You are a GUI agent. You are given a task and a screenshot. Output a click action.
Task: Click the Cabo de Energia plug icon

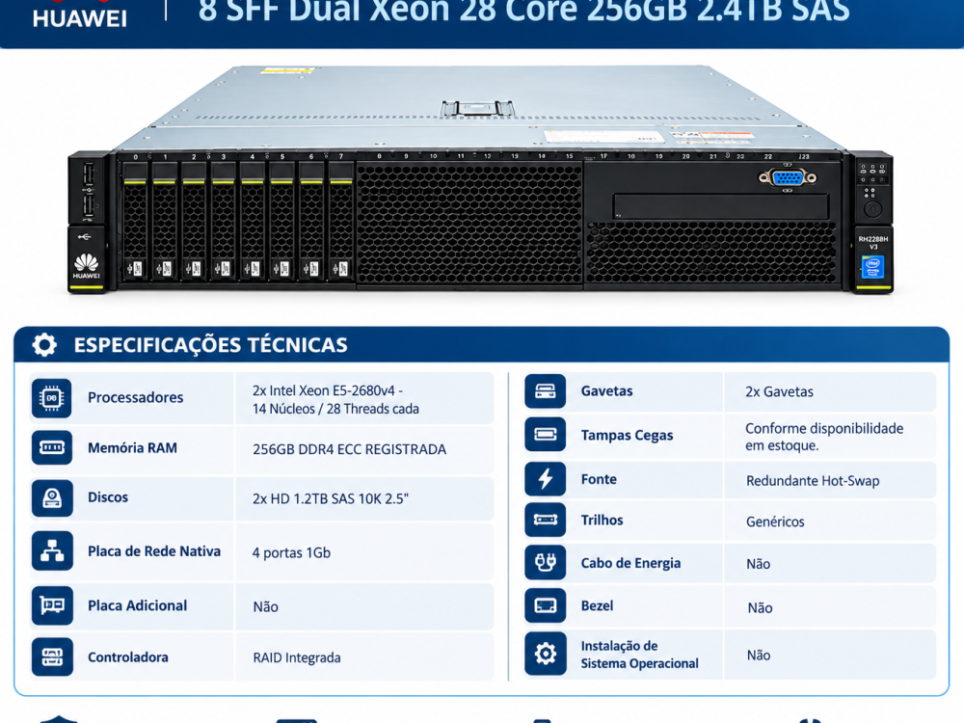pos(545,563)
